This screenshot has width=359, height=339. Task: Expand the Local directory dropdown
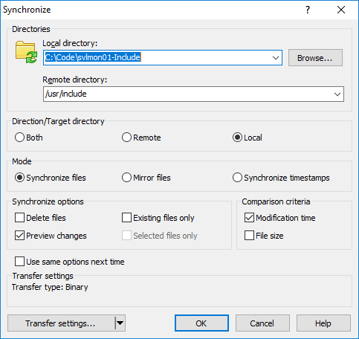pos(276,58)
